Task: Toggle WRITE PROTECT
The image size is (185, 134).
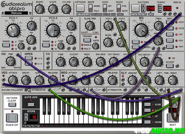Action: click(x=139, y=14)
